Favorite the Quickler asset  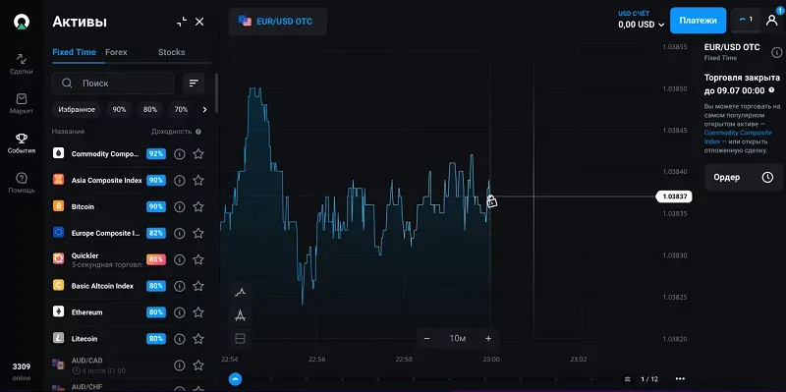click(x=198, y=259)
